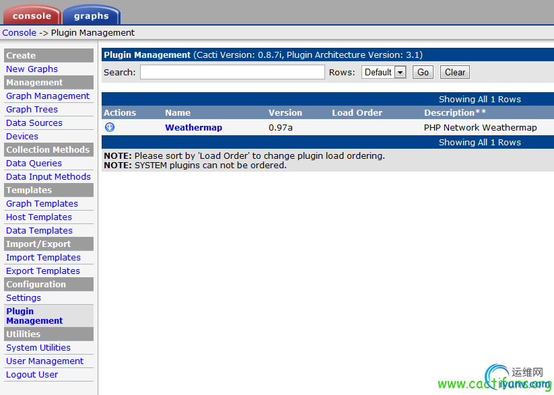Image resolution: width=554 pixels, height=395 pixels.
Task: Select the 0.97a version cell
Action: [281, 128]
